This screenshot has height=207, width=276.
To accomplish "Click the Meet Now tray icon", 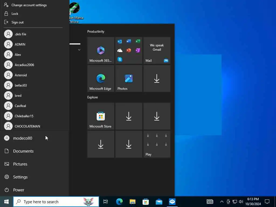I will coord(228,202).
